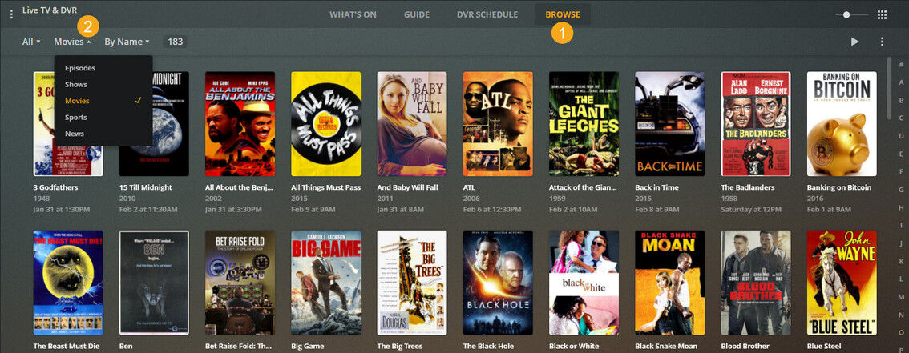This screenshot has height=353, width=909.
Task: Jump to letter K in index
Action: (901, 261)
